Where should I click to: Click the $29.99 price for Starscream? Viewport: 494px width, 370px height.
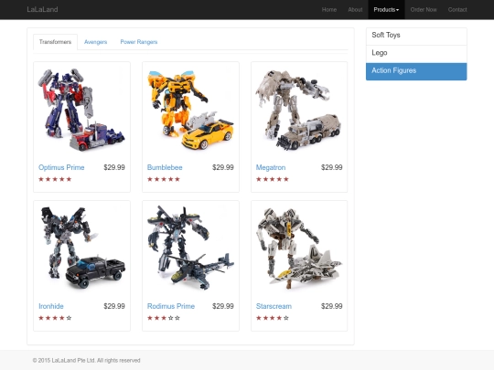click(332, 306)
